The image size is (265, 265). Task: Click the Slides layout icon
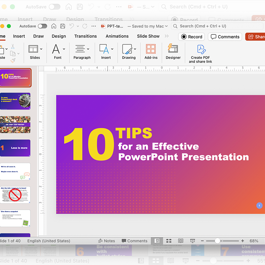[x=33, y=49]
